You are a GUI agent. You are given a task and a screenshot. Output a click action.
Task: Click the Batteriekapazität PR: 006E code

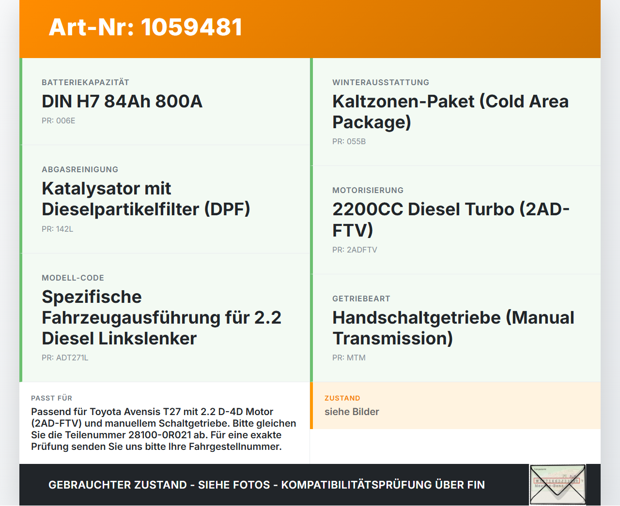(59, 120)
